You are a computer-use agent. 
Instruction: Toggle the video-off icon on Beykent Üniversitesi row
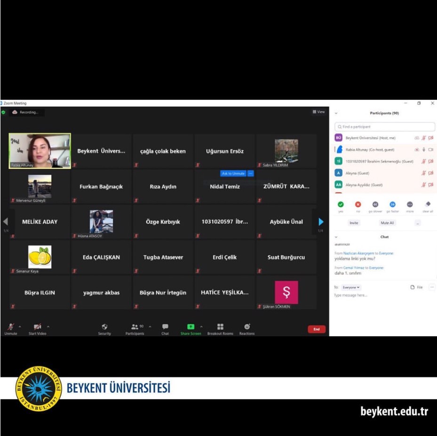431,138
